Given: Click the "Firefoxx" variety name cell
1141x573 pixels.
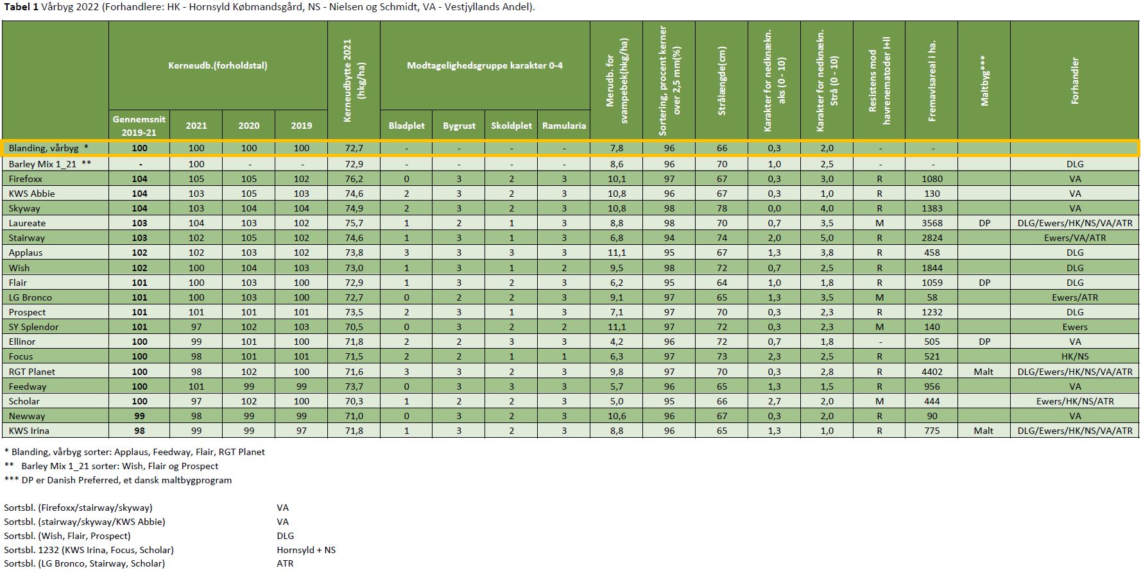Looking at the screenshot, I should [x=26, y=179].
